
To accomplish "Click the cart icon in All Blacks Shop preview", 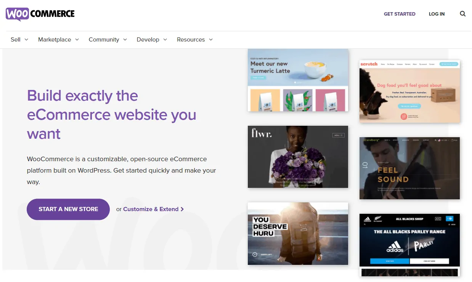I will 450,219.
